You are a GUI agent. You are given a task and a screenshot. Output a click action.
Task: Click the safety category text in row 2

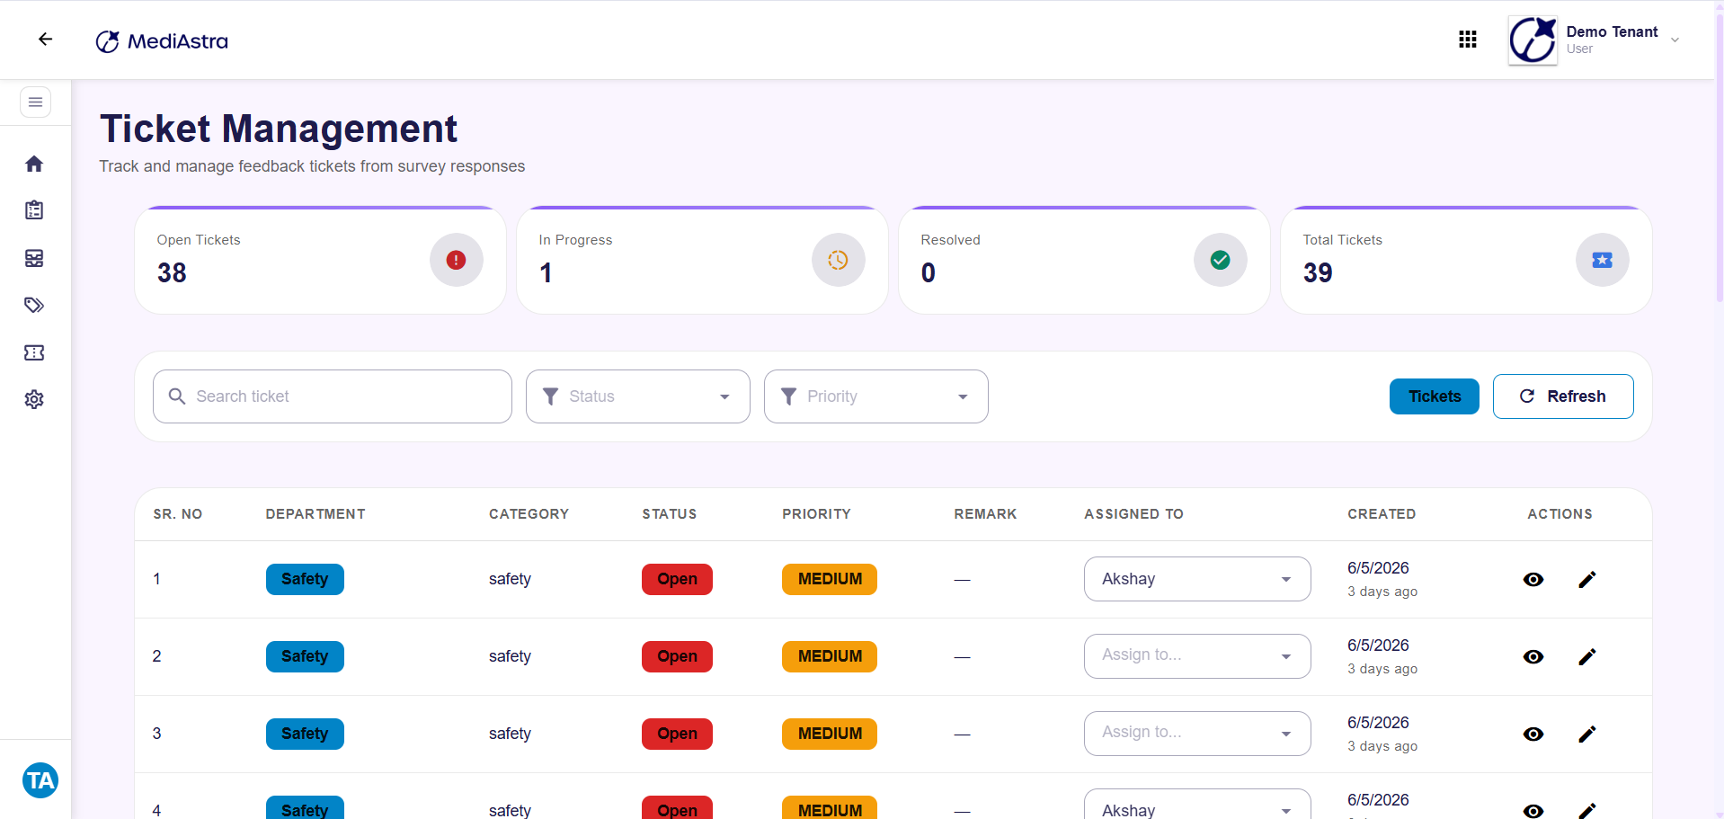click(x=510, y=656)
